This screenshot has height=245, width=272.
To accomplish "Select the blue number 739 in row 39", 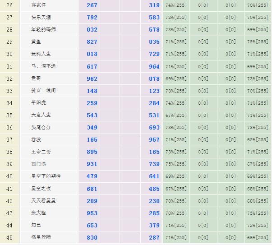I will [x=154, y=164].
